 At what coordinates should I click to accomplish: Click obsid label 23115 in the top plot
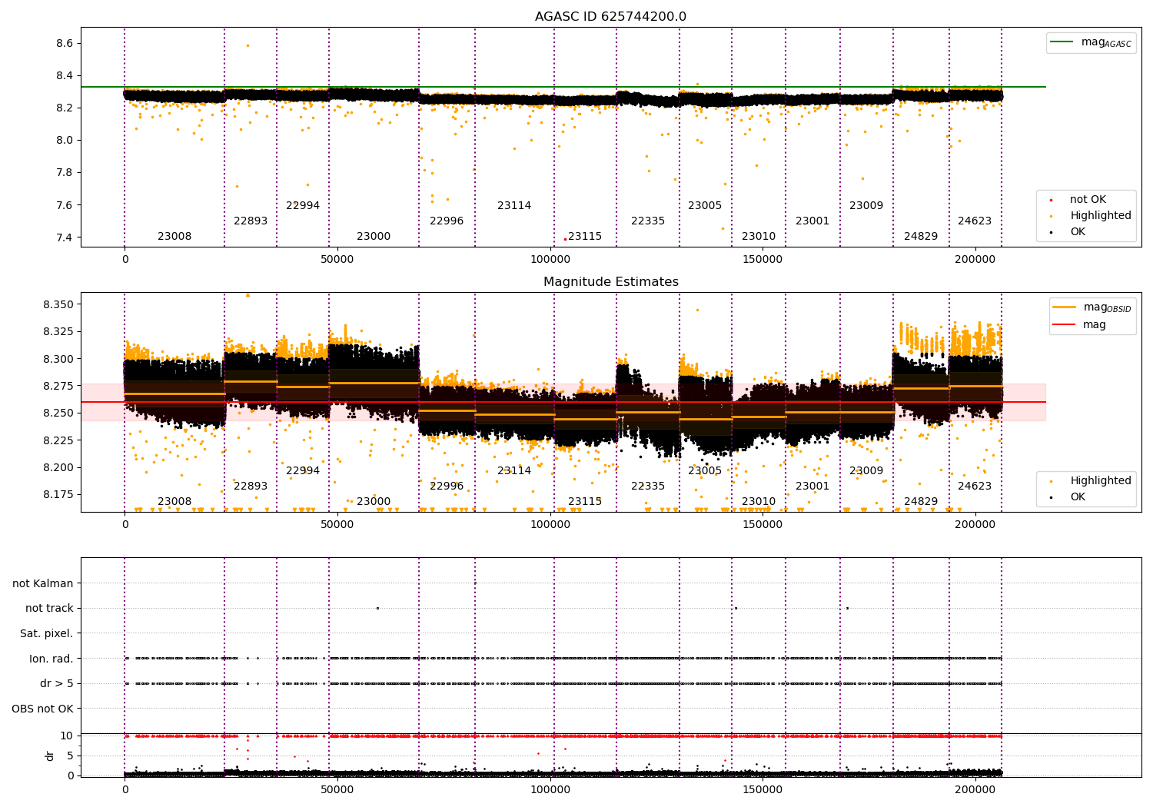(x=585, y=237)
